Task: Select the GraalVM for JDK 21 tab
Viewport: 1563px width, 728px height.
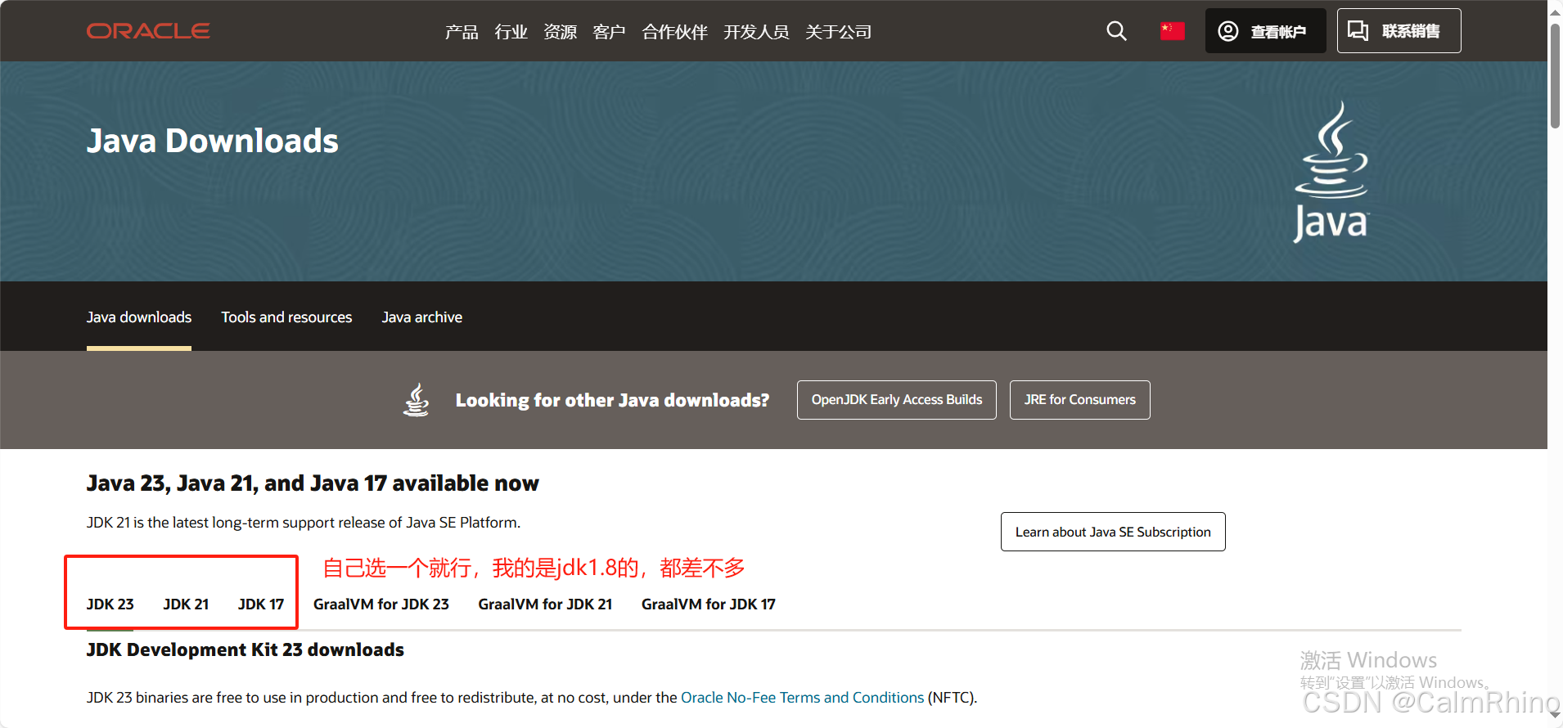Action: click(545, 604)
